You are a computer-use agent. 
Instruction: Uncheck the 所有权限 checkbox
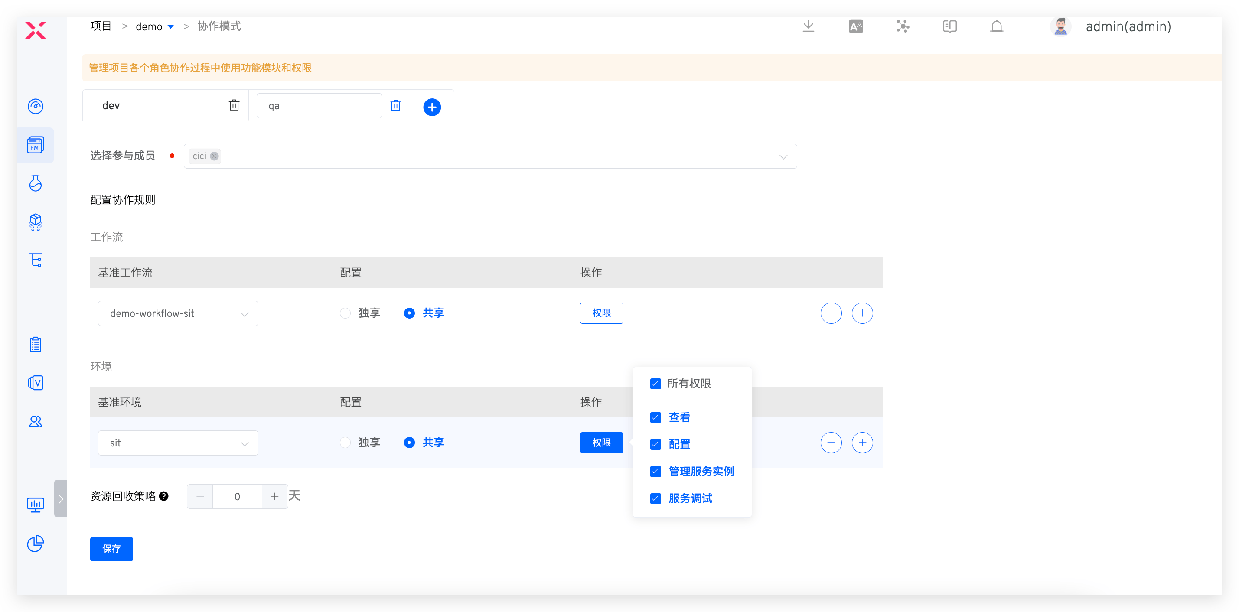pyautogui.click(x=655, y=384)
